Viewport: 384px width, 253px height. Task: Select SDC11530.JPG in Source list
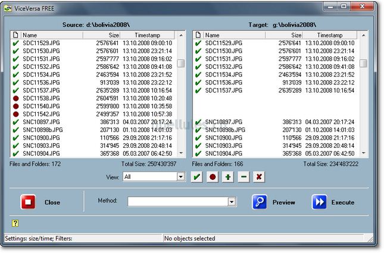click(x=42, y=51)
